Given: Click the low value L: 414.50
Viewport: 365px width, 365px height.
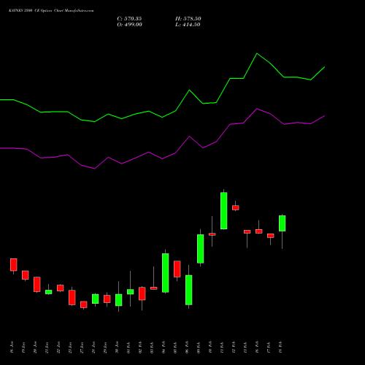Looking at the screenshot, I should pyautogui.click(x=188, y=25).
